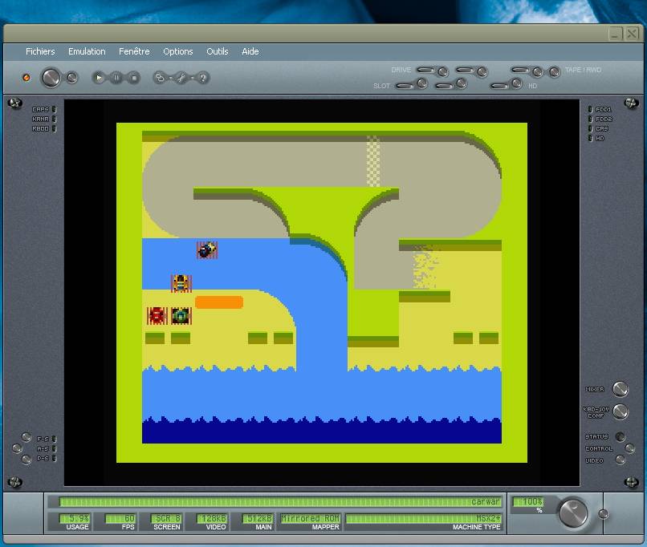The image size is (647, 547).
Task: Click the STATUS round button
Action: pos(620,436)
